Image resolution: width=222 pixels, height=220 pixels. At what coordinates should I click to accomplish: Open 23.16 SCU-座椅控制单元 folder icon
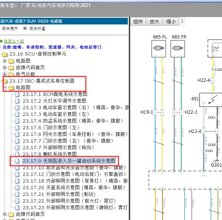5,54
